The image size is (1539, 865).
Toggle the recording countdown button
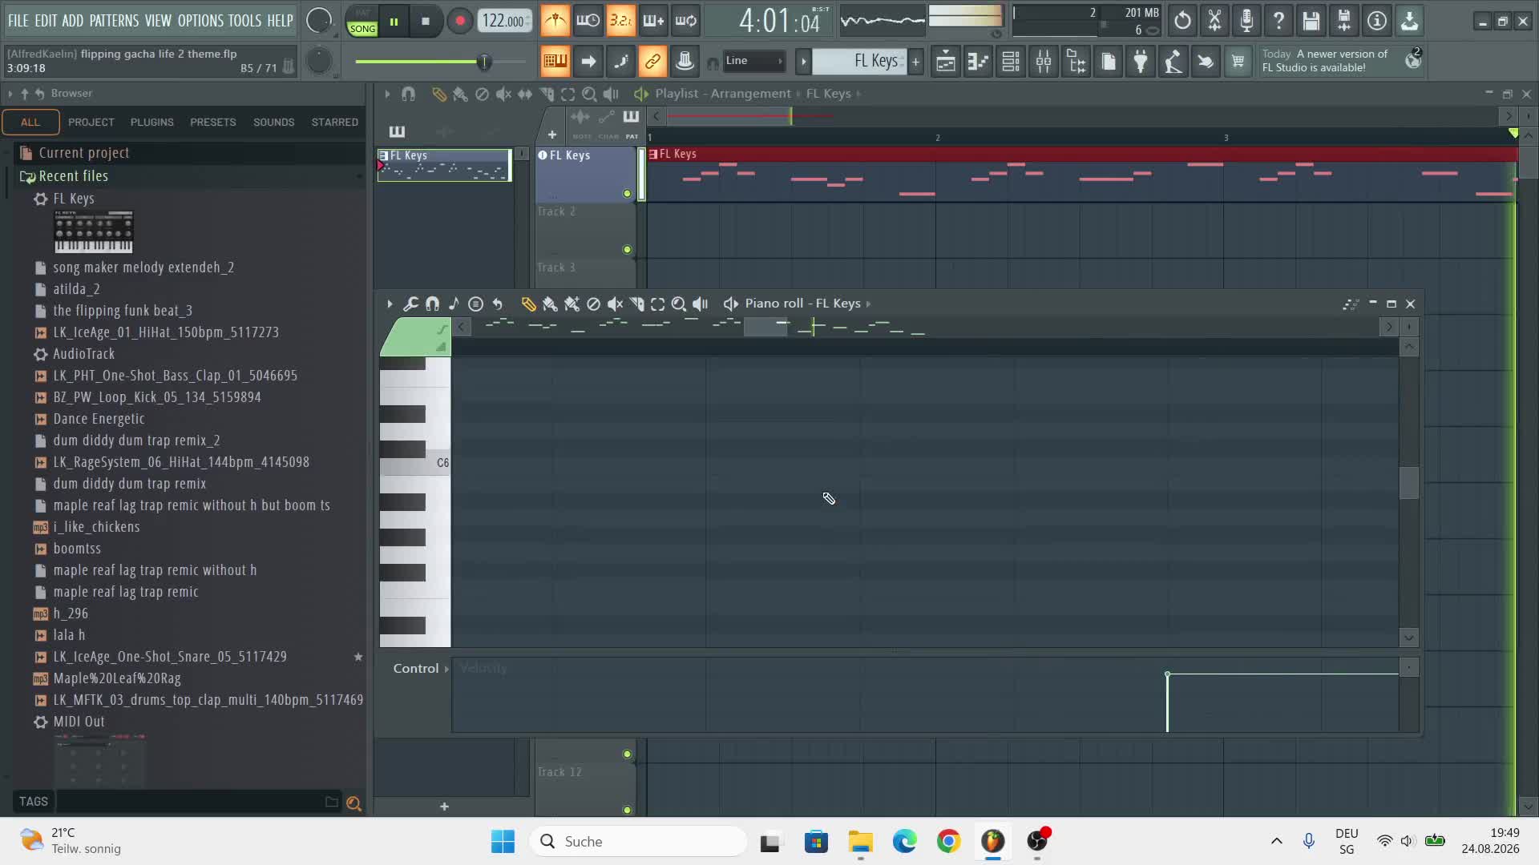[x=620, y=21]
